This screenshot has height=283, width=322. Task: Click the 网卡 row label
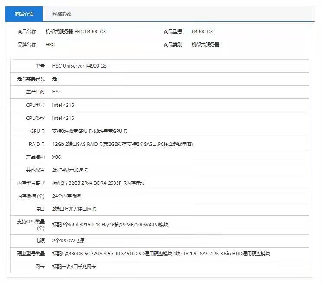[40, 267]
